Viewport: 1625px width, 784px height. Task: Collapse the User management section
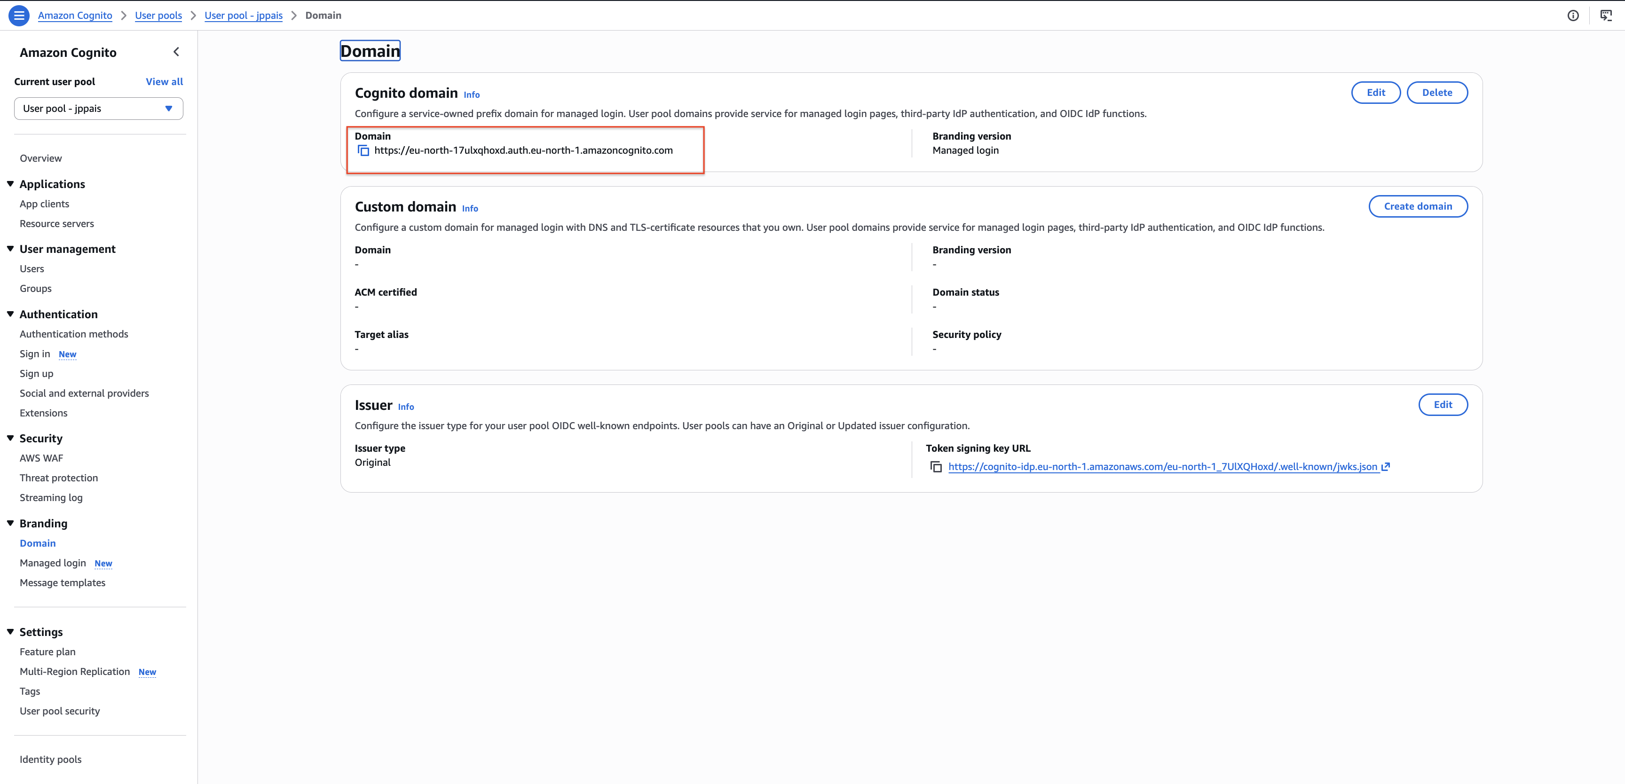point(10,249)
